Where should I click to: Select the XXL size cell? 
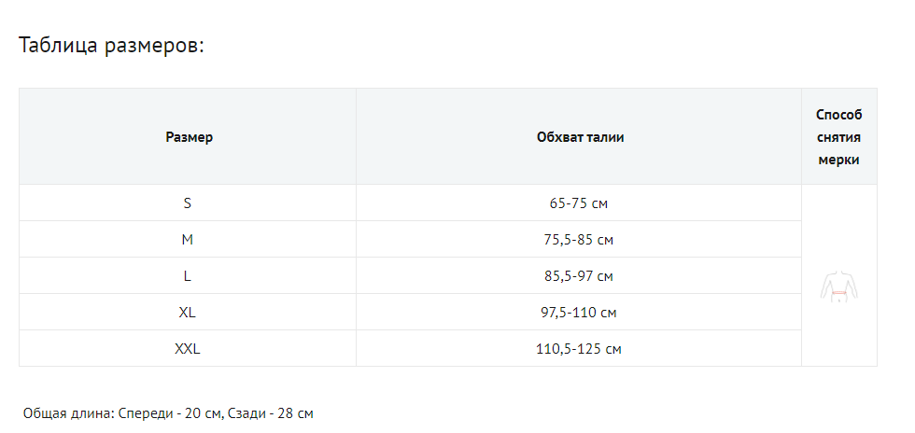(x=188, y=349)
